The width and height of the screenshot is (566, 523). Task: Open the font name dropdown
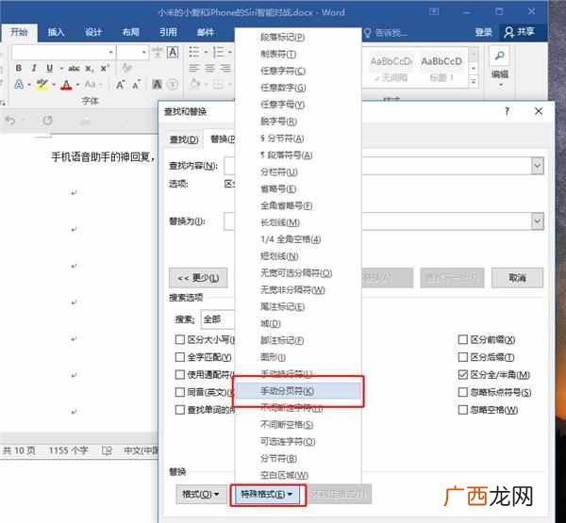click(110, 53)
